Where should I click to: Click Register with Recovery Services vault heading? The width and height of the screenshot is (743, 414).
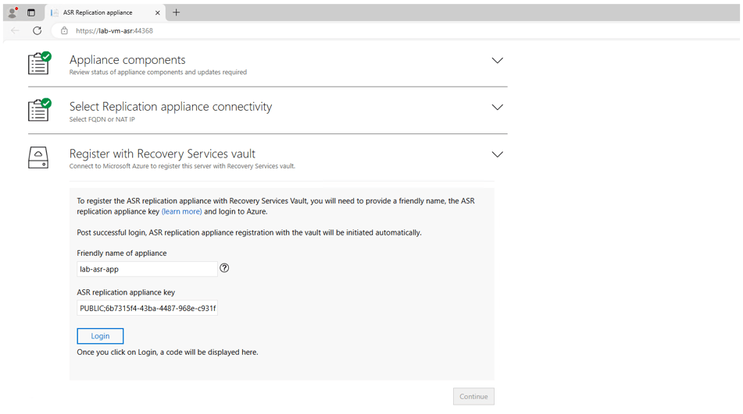pyautogui.click(x=162, y=154)
